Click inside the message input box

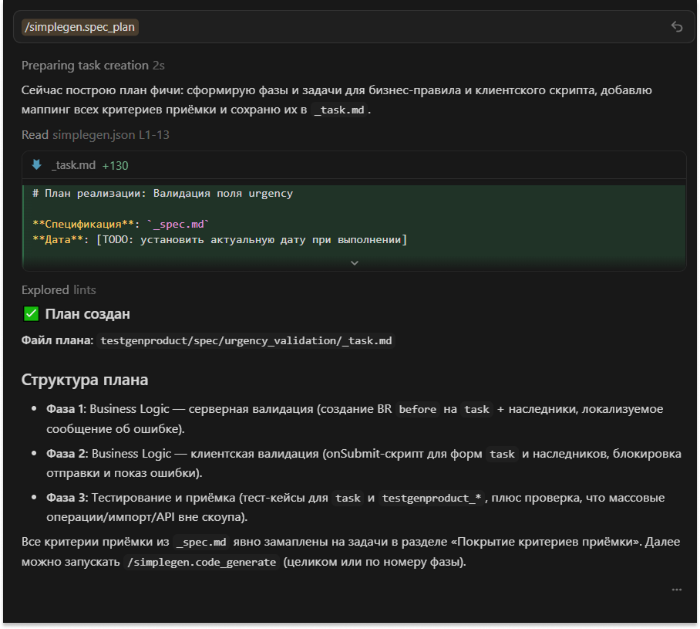click(385, 27)
